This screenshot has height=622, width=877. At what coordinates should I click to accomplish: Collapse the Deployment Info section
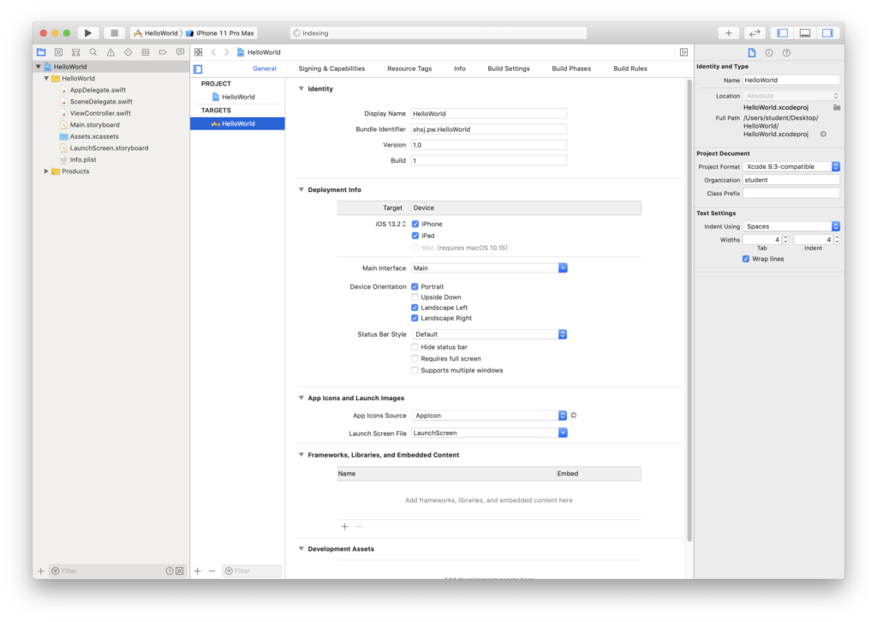click(x=301, y=190)
